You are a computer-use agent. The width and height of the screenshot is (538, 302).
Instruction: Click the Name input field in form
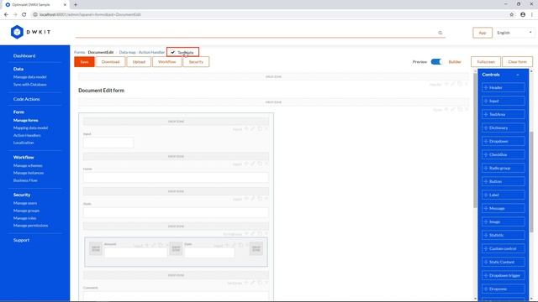click(x=176, y=177)
